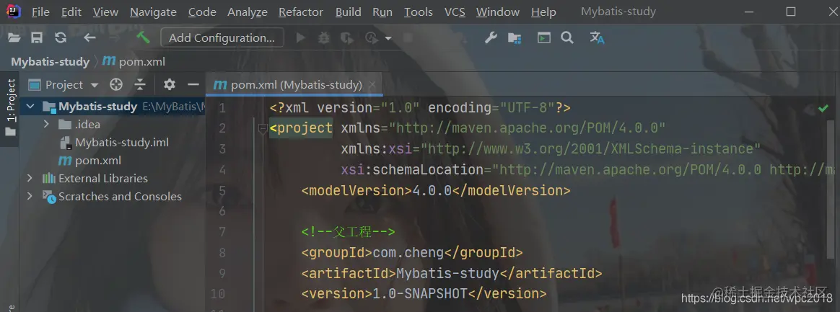
Task: Click the Run with Coverage icon
Action: [x=348, y=37]
